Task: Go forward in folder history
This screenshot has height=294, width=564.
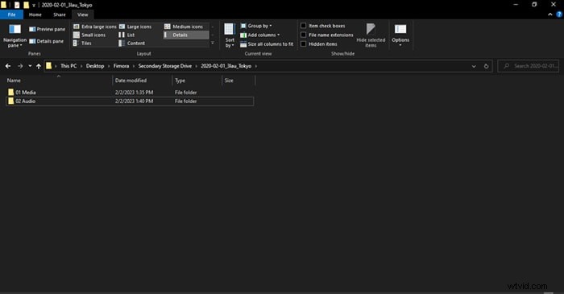Action: [20, 66]
